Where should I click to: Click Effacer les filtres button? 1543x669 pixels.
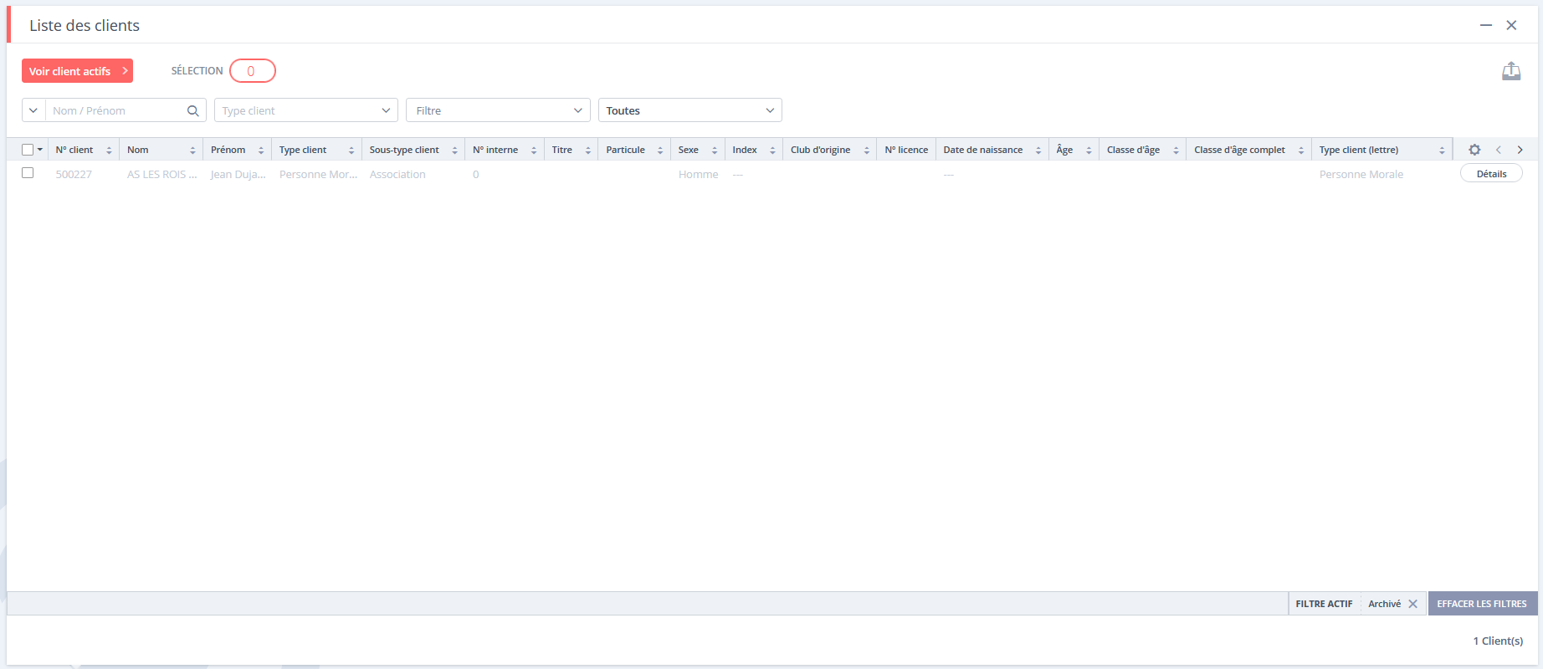[1482, 604]
